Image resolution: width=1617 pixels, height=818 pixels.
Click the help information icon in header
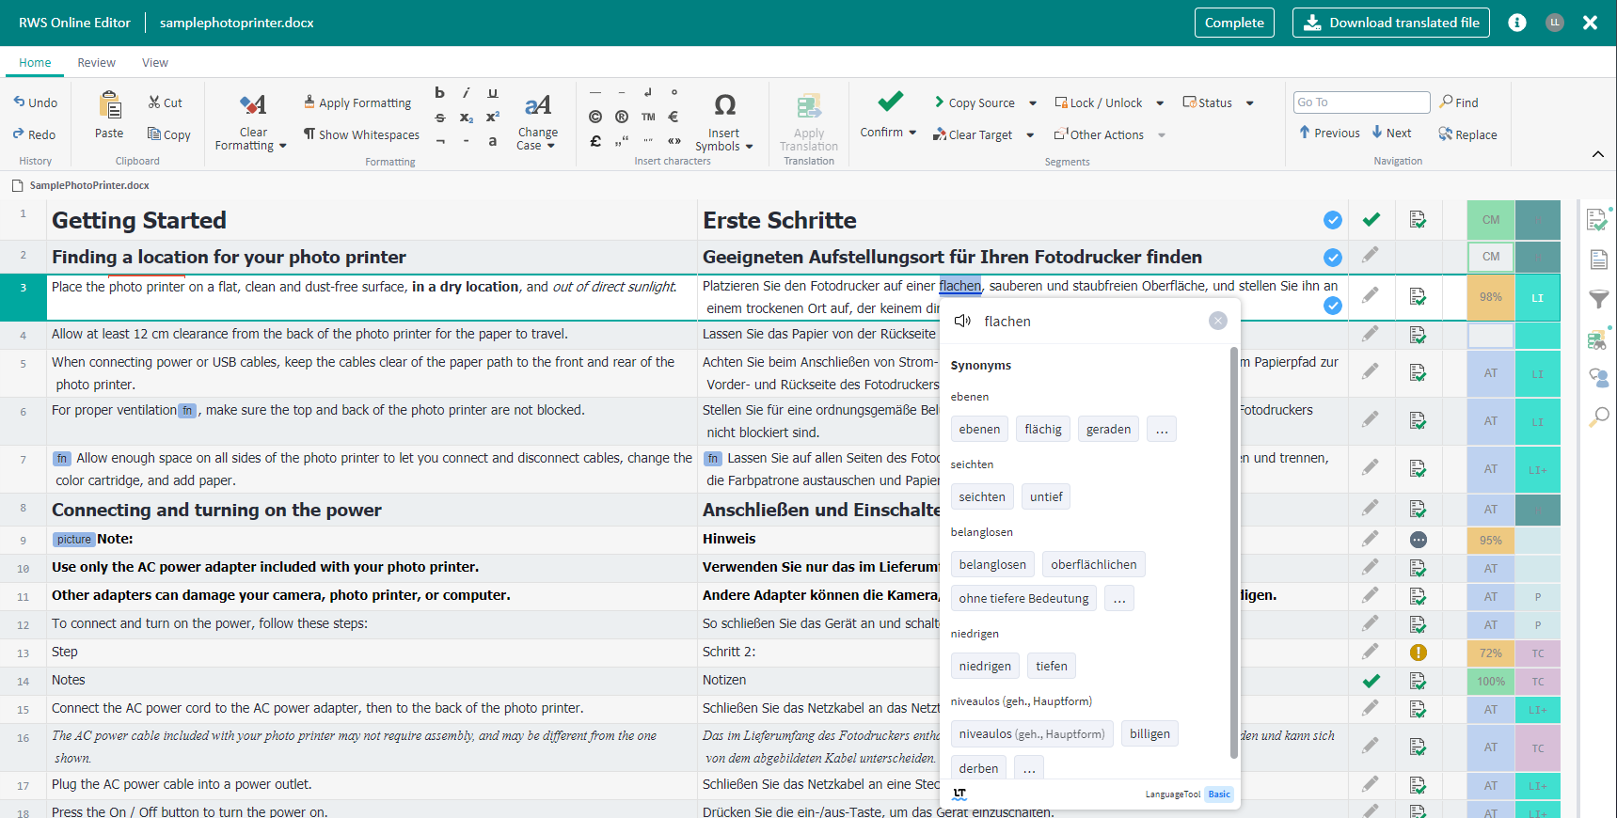(x=1516, y=23)
